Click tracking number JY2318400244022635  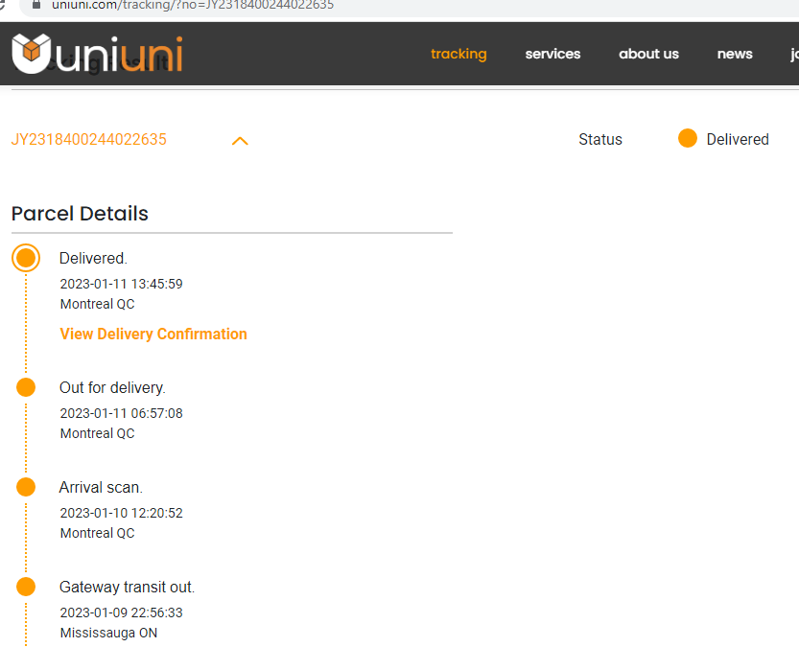[x=89, y=140]
